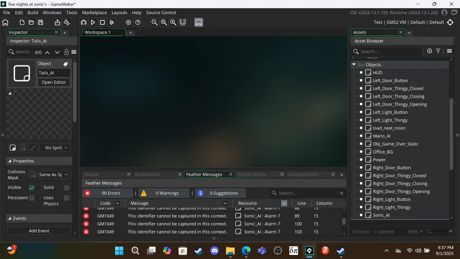Open the Windows Start menu
Viewport: 460px width, 259px height.
point(119,250)
